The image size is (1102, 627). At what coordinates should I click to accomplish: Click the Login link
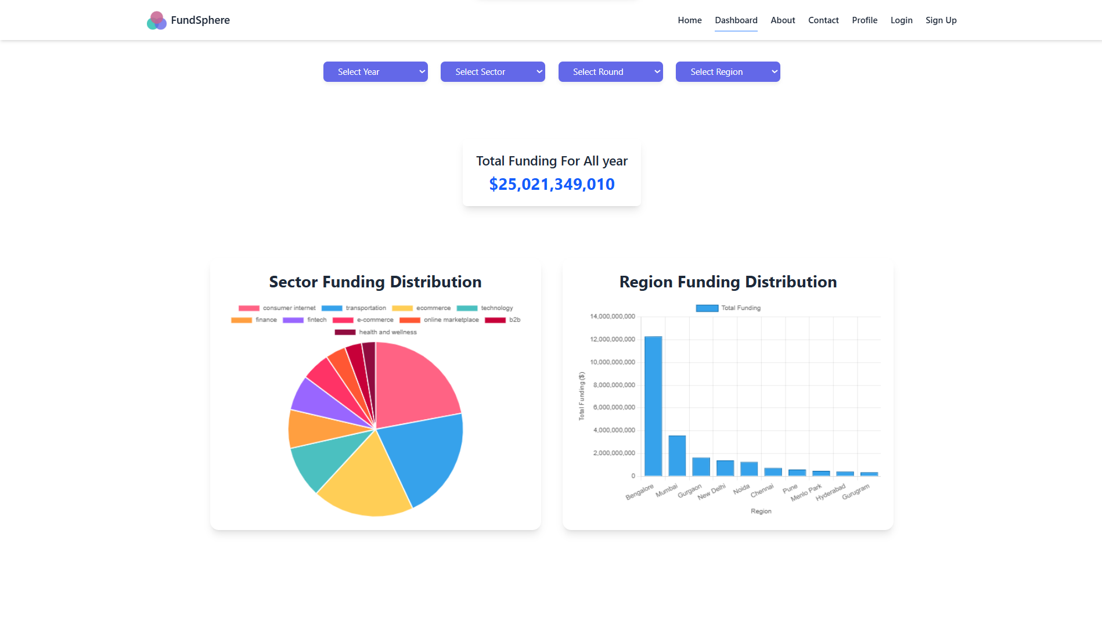[901, 20]
